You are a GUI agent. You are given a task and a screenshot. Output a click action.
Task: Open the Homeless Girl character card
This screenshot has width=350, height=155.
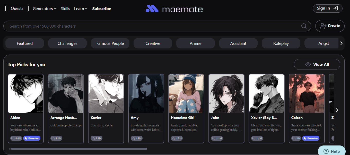[186, 108]
